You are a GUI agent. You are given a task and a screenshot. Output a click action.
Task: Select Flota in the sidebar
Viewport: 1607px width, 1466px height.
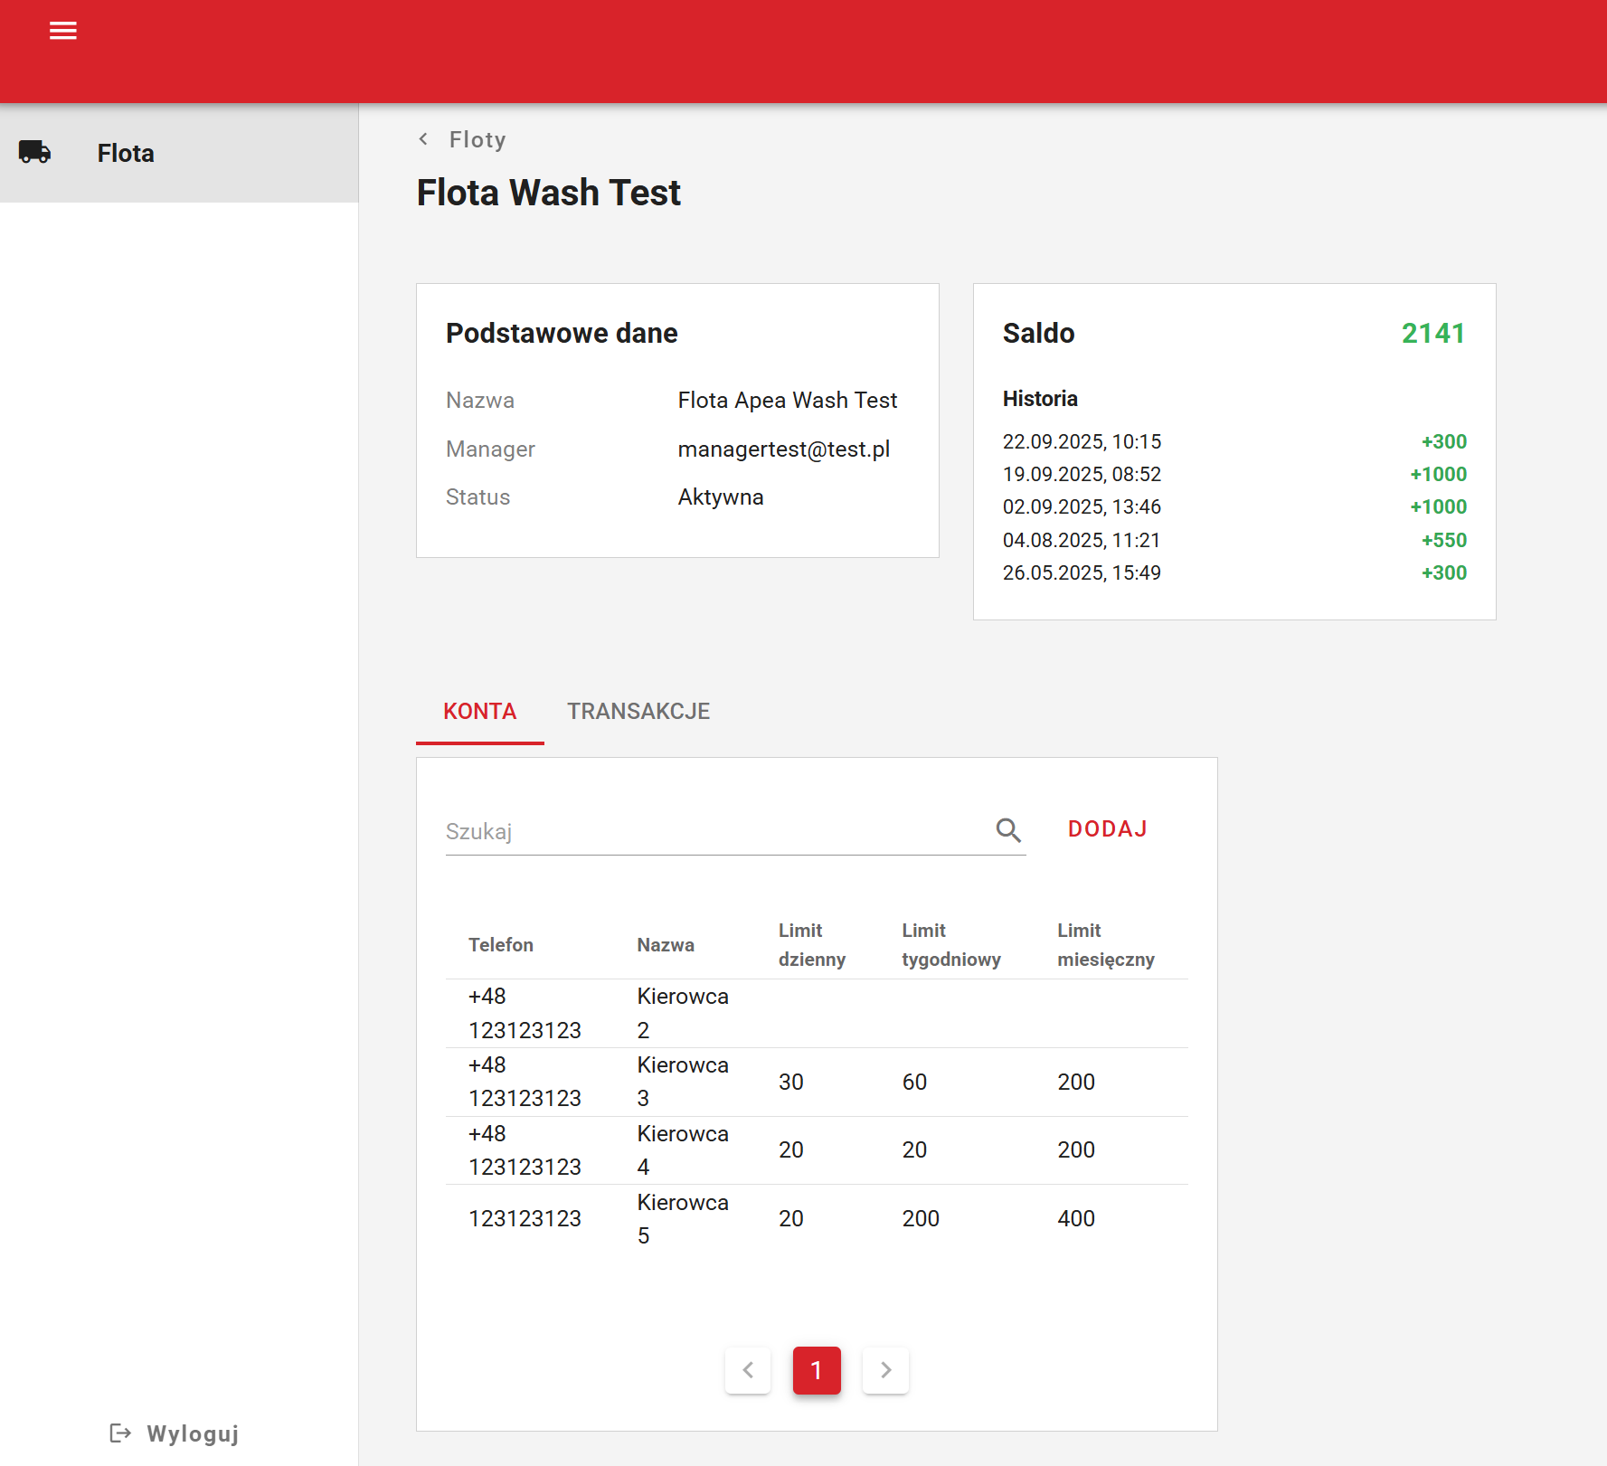[x=126, y=153]
